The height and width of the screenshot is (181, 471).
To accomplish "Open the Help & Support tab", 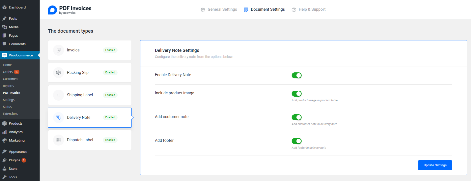I will tap(309, 9).
